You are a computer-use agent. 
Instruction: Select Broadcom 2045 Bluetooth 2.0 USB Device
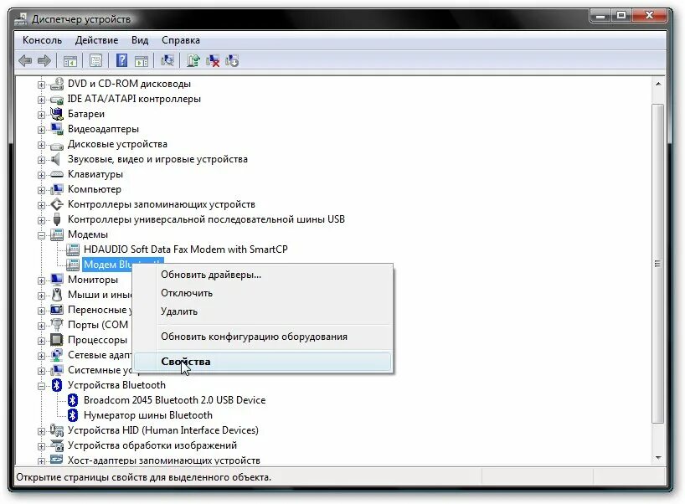pyautogui.click(x=174, y=400)
